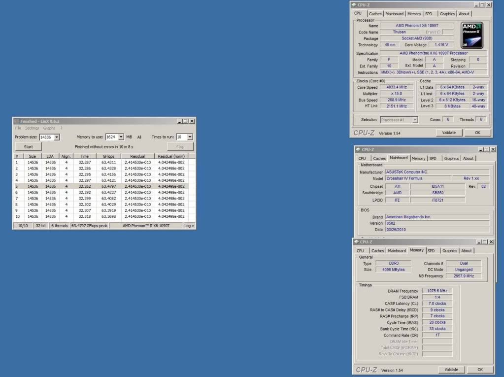Open the File menu in LinX
Image resolution: width=504 pixels, height=377 pixels.
tap(18, 128)
